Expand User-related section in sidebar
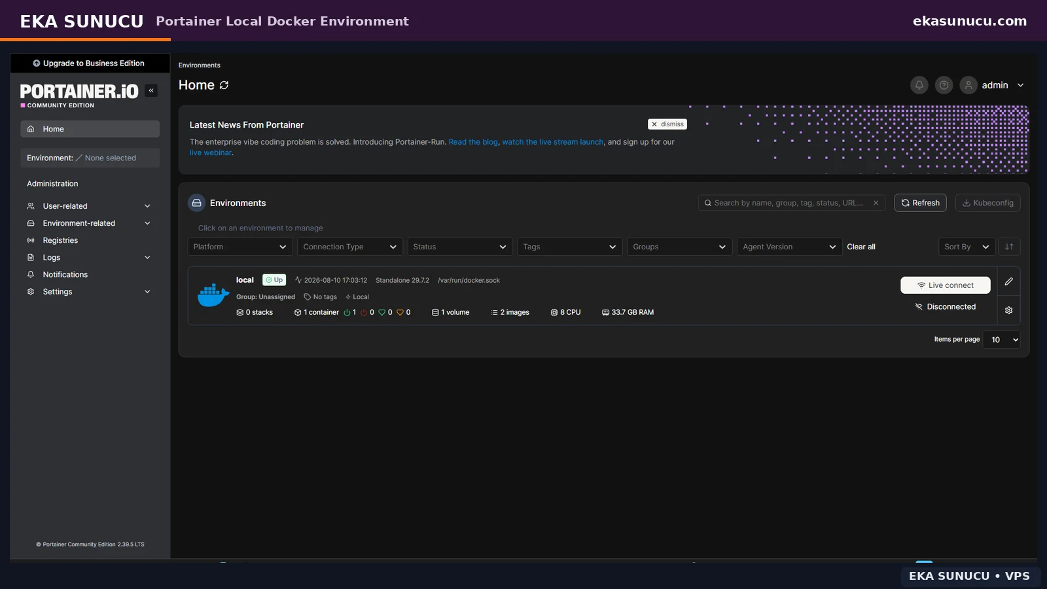The height and width of the screenshot is (589, 1047). [x=90, y=206]
